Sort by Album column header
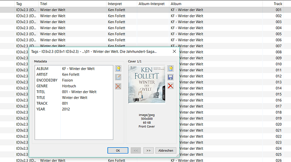291x162 pixels. click(216, 4)
